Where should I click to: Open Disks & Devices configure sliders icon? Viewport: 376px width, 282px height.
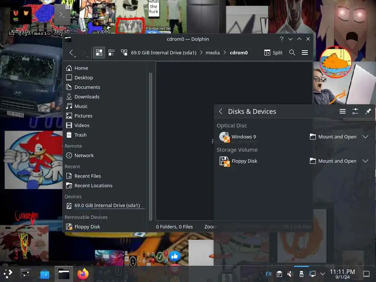pos(355,112)
